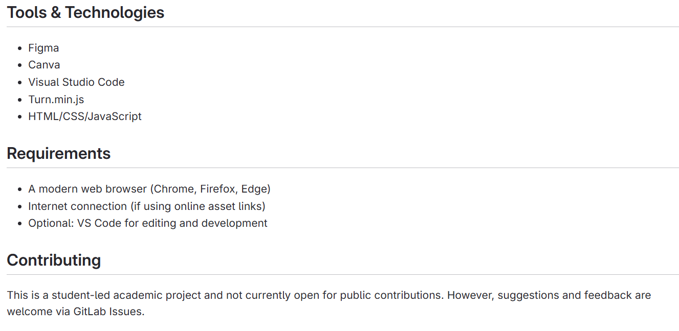This screenshot has height=331, width=679.
Task: Click the Optional VS Code requirement line
Action: click(x=147, y=223)
